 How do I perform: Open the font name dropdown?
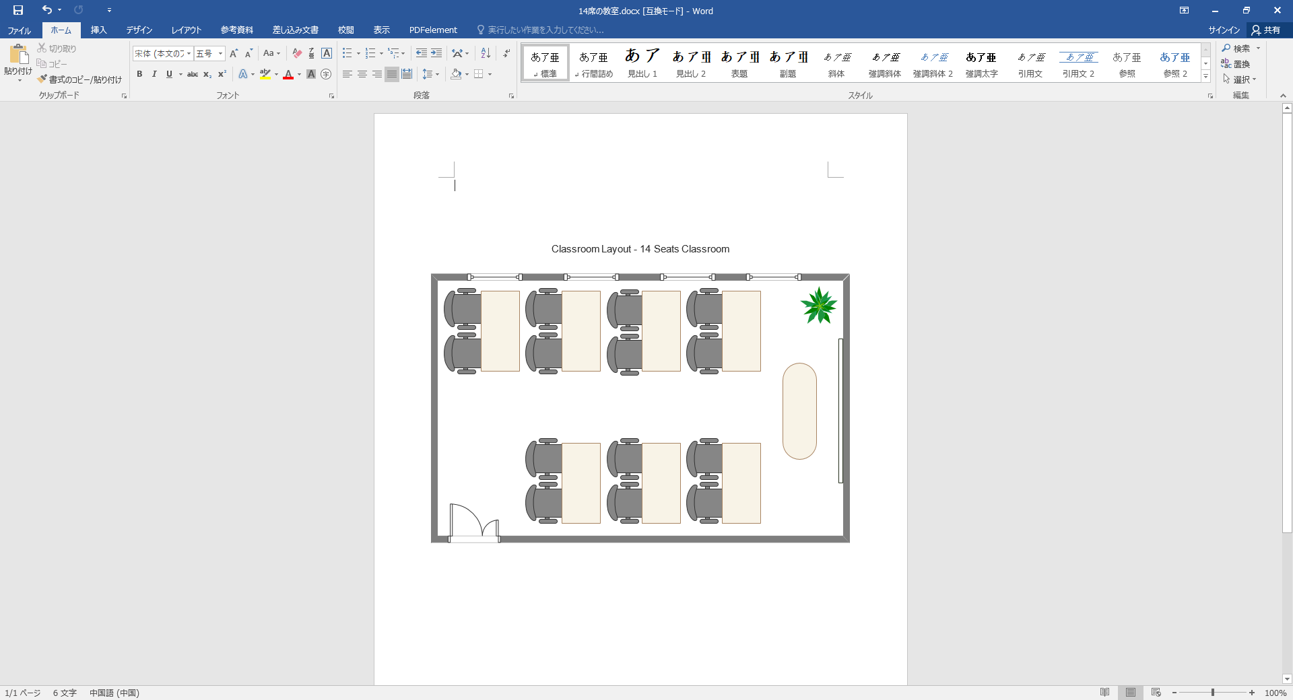[189, 54]
